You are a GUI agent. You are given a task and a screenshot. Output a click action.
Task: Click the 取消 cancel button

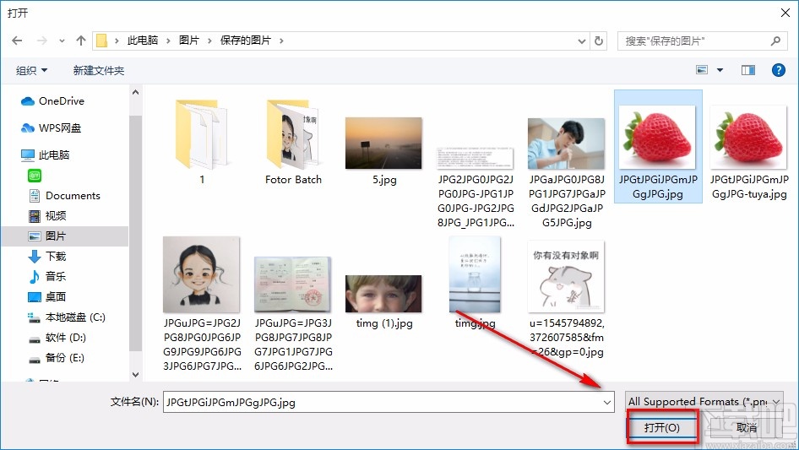click(747, 427)
